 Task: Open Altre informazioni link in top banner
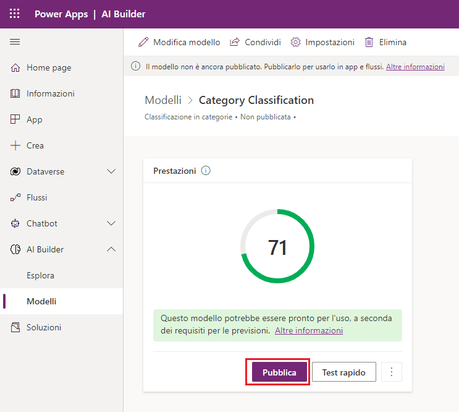coord(415,67)
